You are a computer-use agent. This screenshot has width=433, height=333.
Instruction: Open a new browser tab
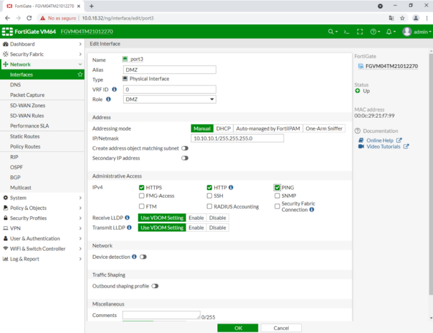(92, 6)
